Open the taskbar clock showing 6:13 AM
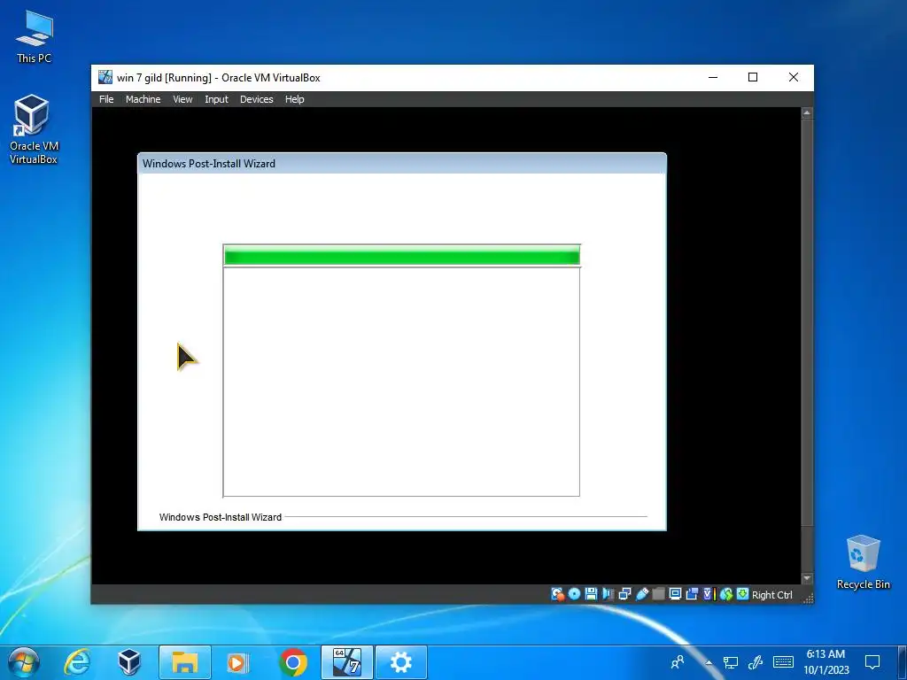 click(826, 662)
